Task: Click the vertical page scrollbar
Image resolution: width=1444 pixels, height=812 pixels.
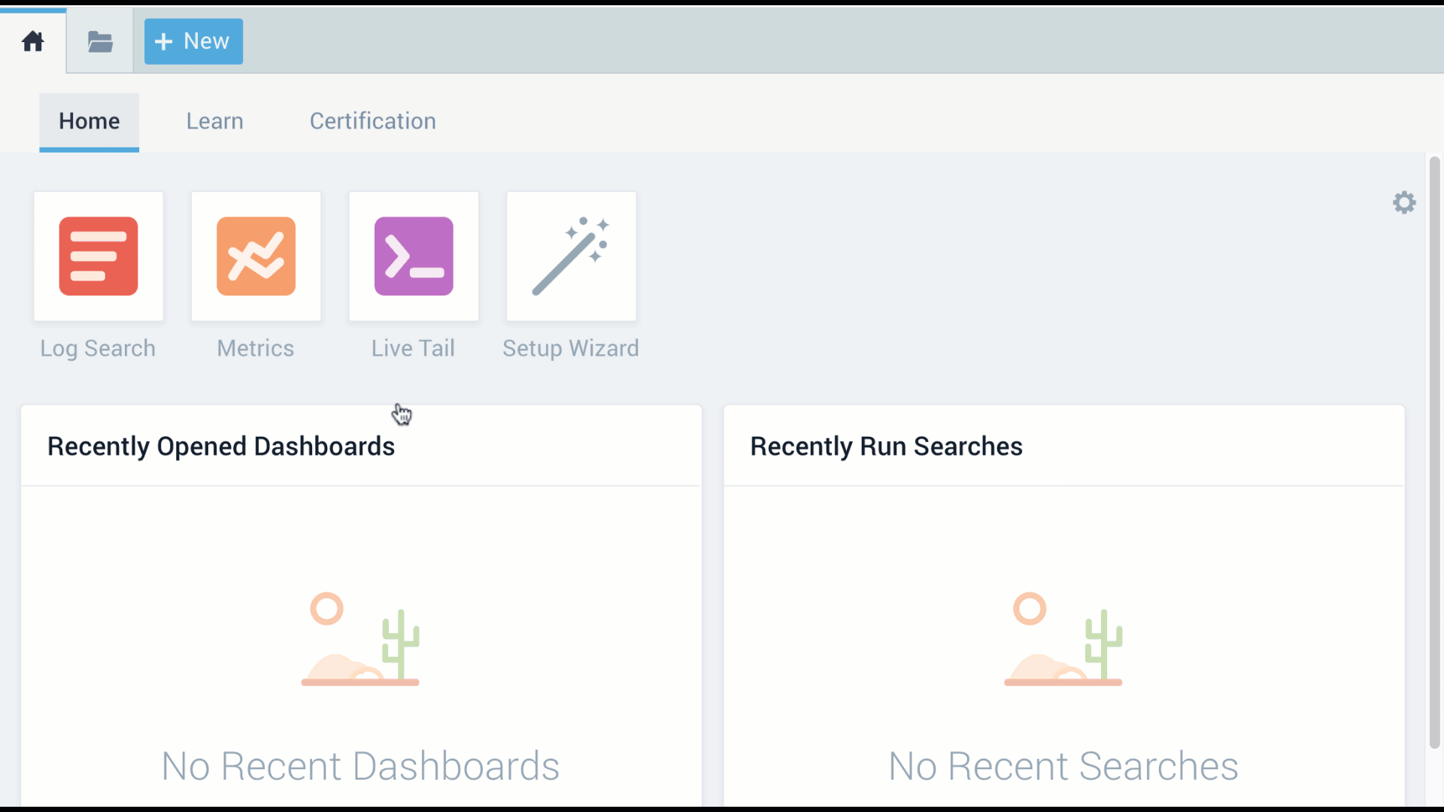Action: pos(1434,451)
